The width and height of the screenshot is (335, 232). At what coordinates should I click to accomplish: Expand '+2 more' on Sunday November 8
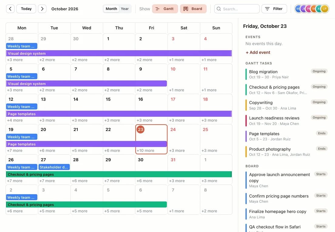coord(209,211)
